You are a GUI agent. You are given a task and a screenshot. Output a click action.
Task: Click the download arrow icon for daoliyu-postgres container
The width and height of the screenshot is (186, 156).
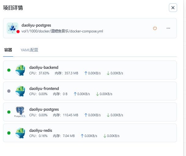click(x=108, y=115)
